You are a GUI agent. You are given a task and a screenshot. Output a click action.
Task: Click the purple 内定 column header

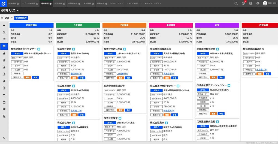(217, 25)
